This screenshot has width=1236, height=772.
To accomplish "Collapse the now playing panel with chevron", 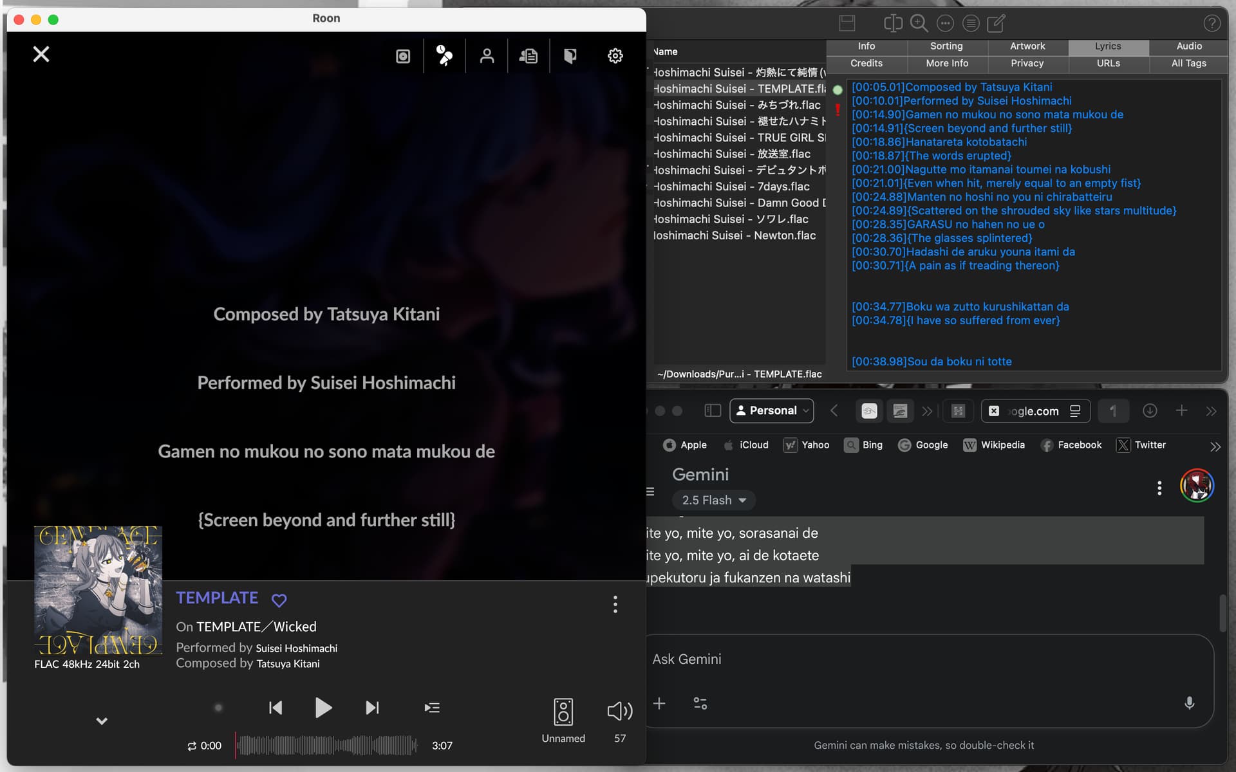I will 102,721.
